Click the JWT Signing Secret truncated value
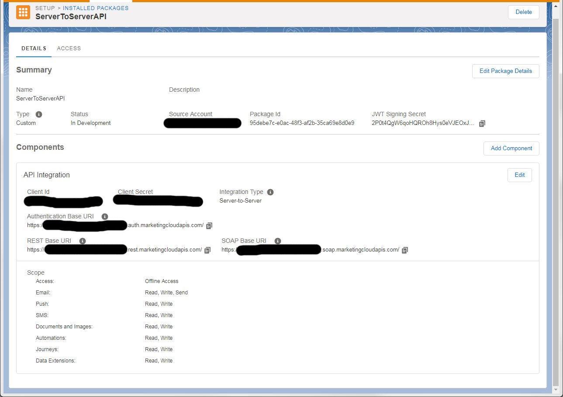The height and width of the screenshot is (397, 563). (x=423, y=123)
